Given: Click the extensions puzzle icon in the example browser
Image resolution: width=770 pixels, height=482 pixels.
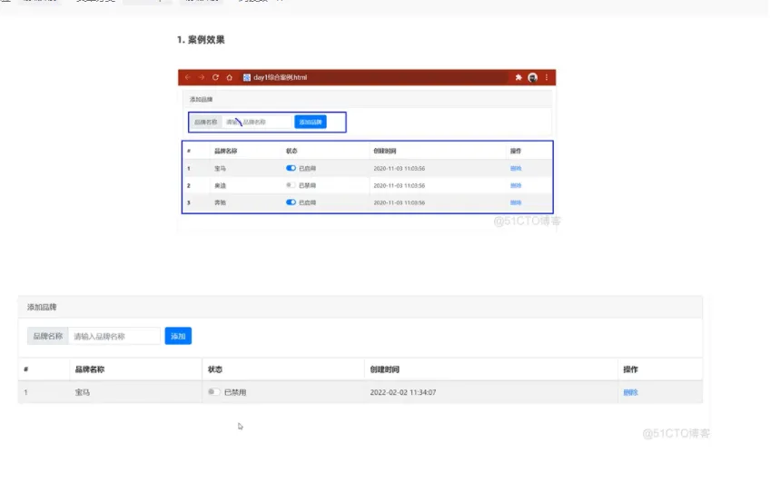Looking at the screenshot, I should click(x=518, y=77).
